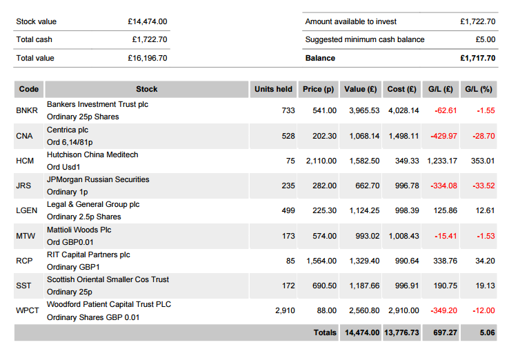Screen dimensions: 509x349
Task: Click Woodford Patient Capital Trust PLC
Action: (x=109, y=304)
